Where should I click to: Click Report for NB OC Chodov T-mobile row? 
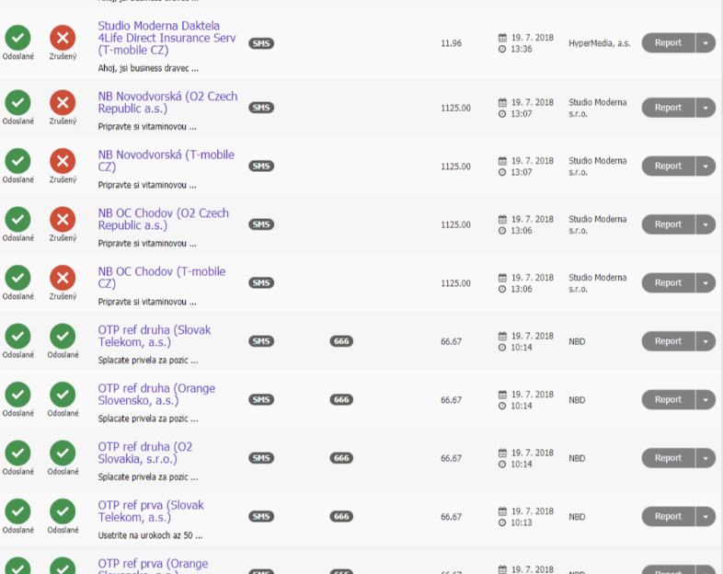point(668,282)
